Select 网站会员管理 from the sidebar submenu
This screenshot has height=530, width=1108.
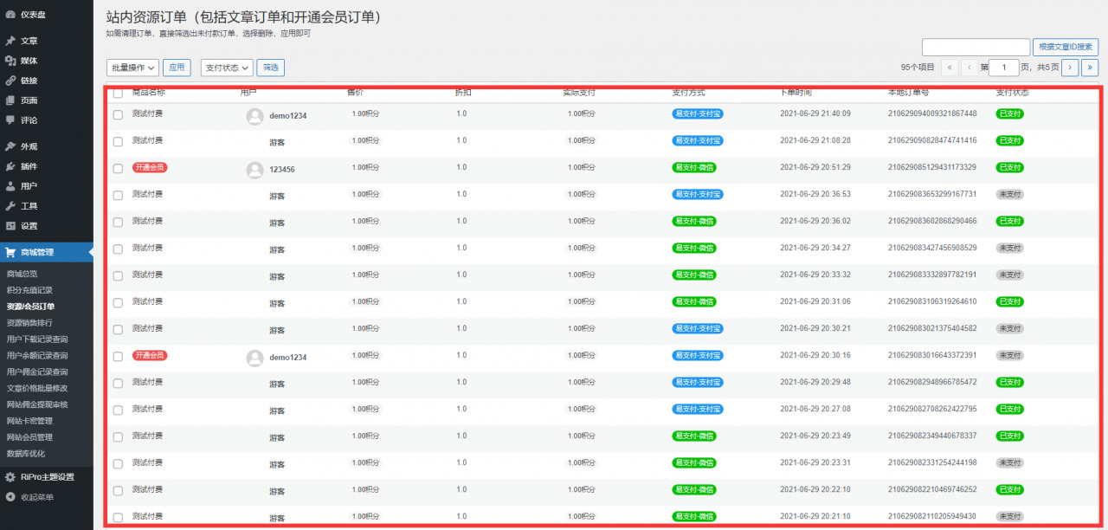point(29,437)
